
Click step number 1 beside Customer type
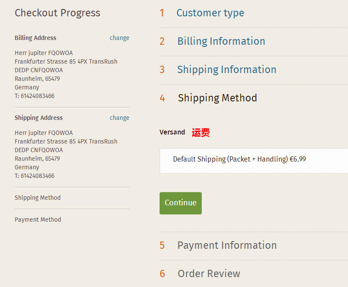(162, 13)
